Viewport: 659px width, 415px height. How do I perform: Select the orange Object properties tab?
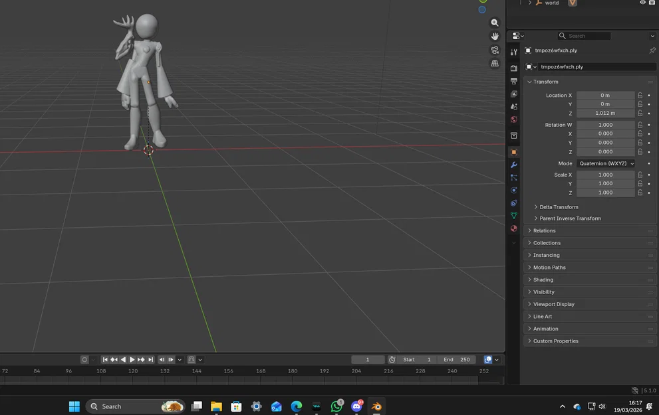(x=513, y=152)
